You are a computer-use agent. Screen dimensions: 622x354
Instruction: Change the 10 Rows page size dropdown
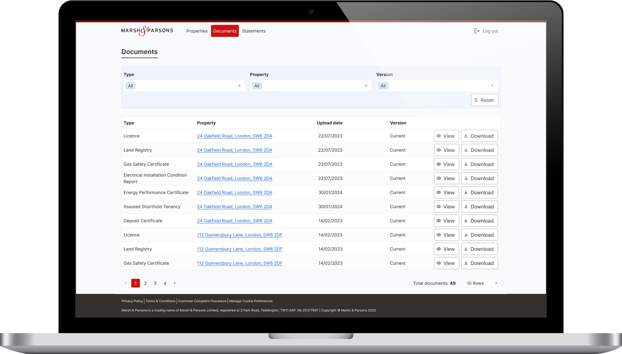click(x=482, y=283)
